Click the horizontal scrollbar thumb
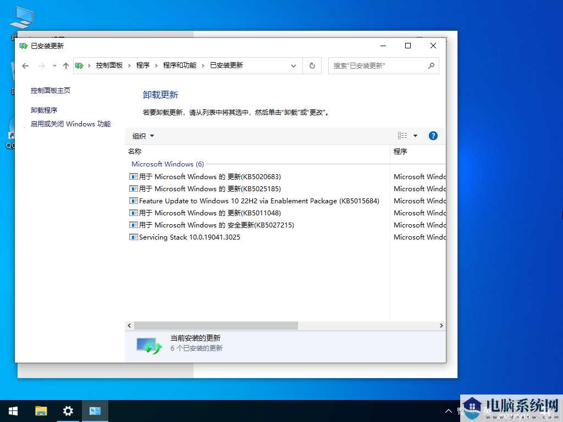Image resolution: width=563 pixels, height=422 pixels. tap(216, 325)
